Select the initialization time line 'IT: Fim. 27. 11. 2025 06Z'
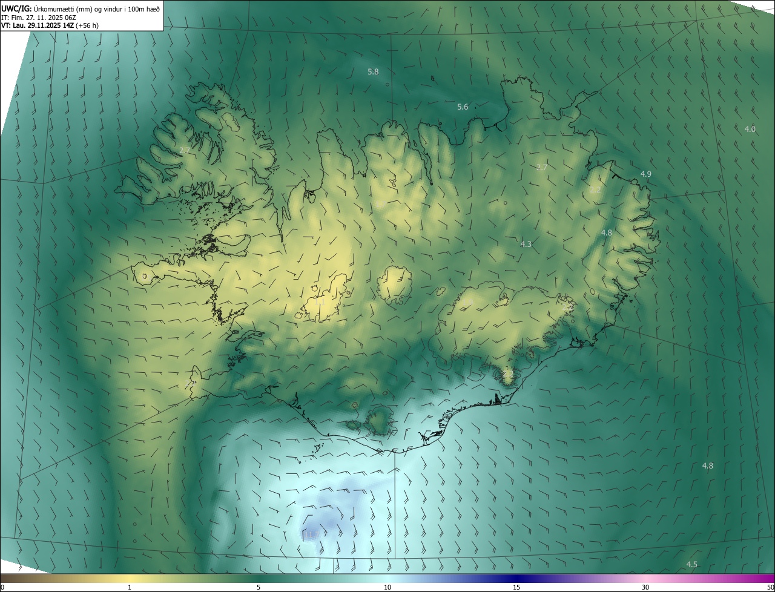 tap(39, 17)
